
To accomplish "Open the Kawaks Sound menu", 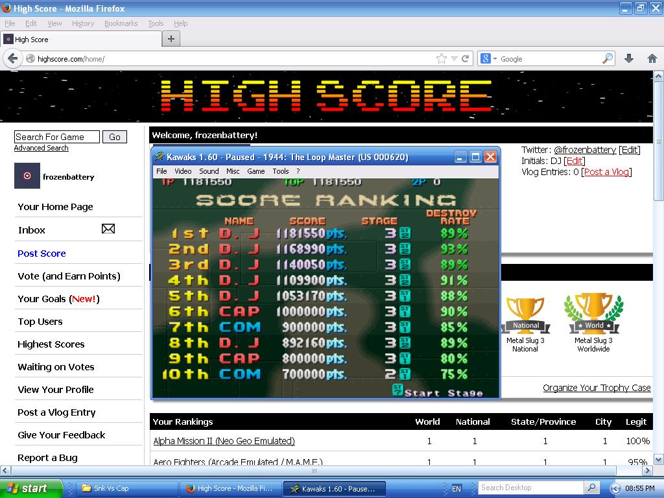I will pyautogui.click(x=209, y=171).
